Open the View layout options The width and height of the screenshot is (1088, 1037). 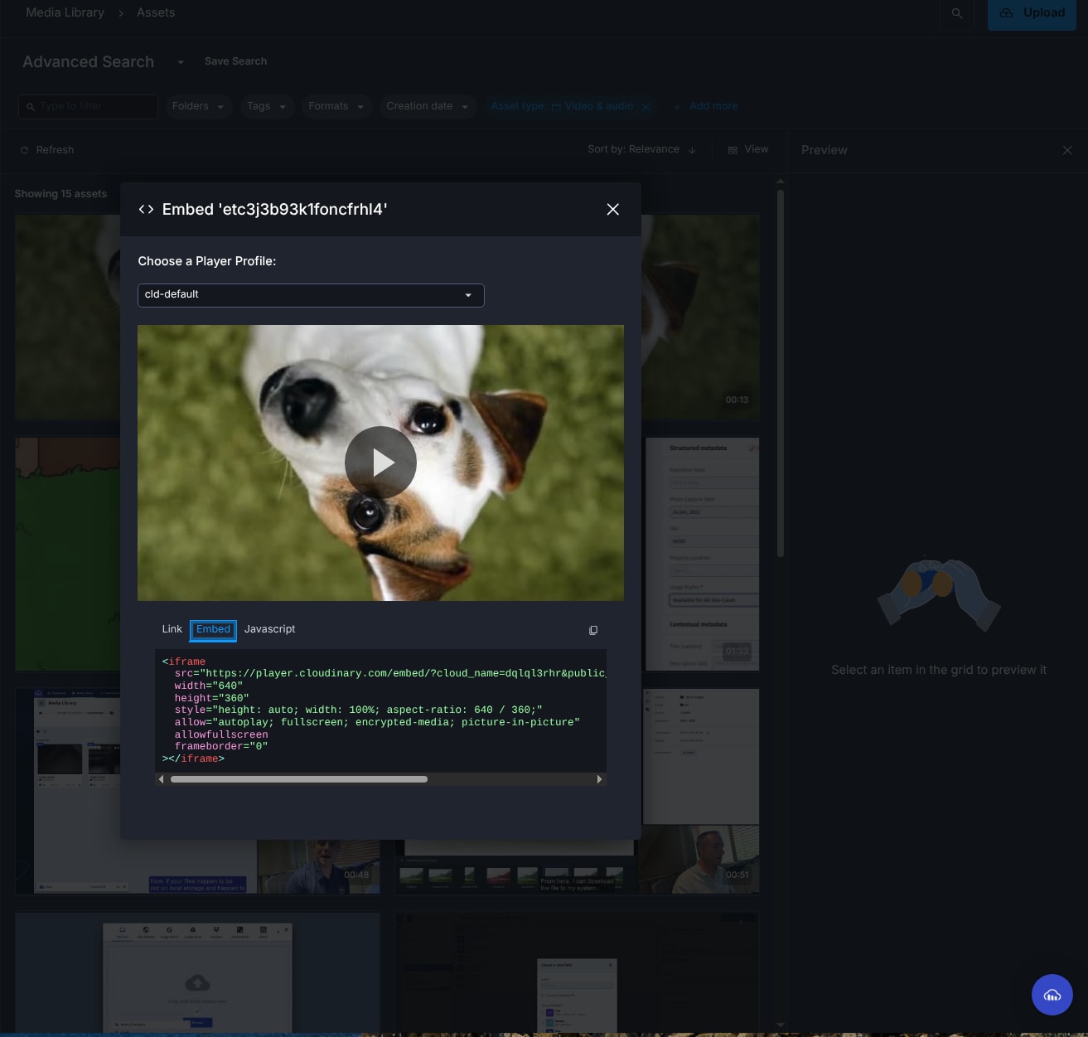click(747, 149)
